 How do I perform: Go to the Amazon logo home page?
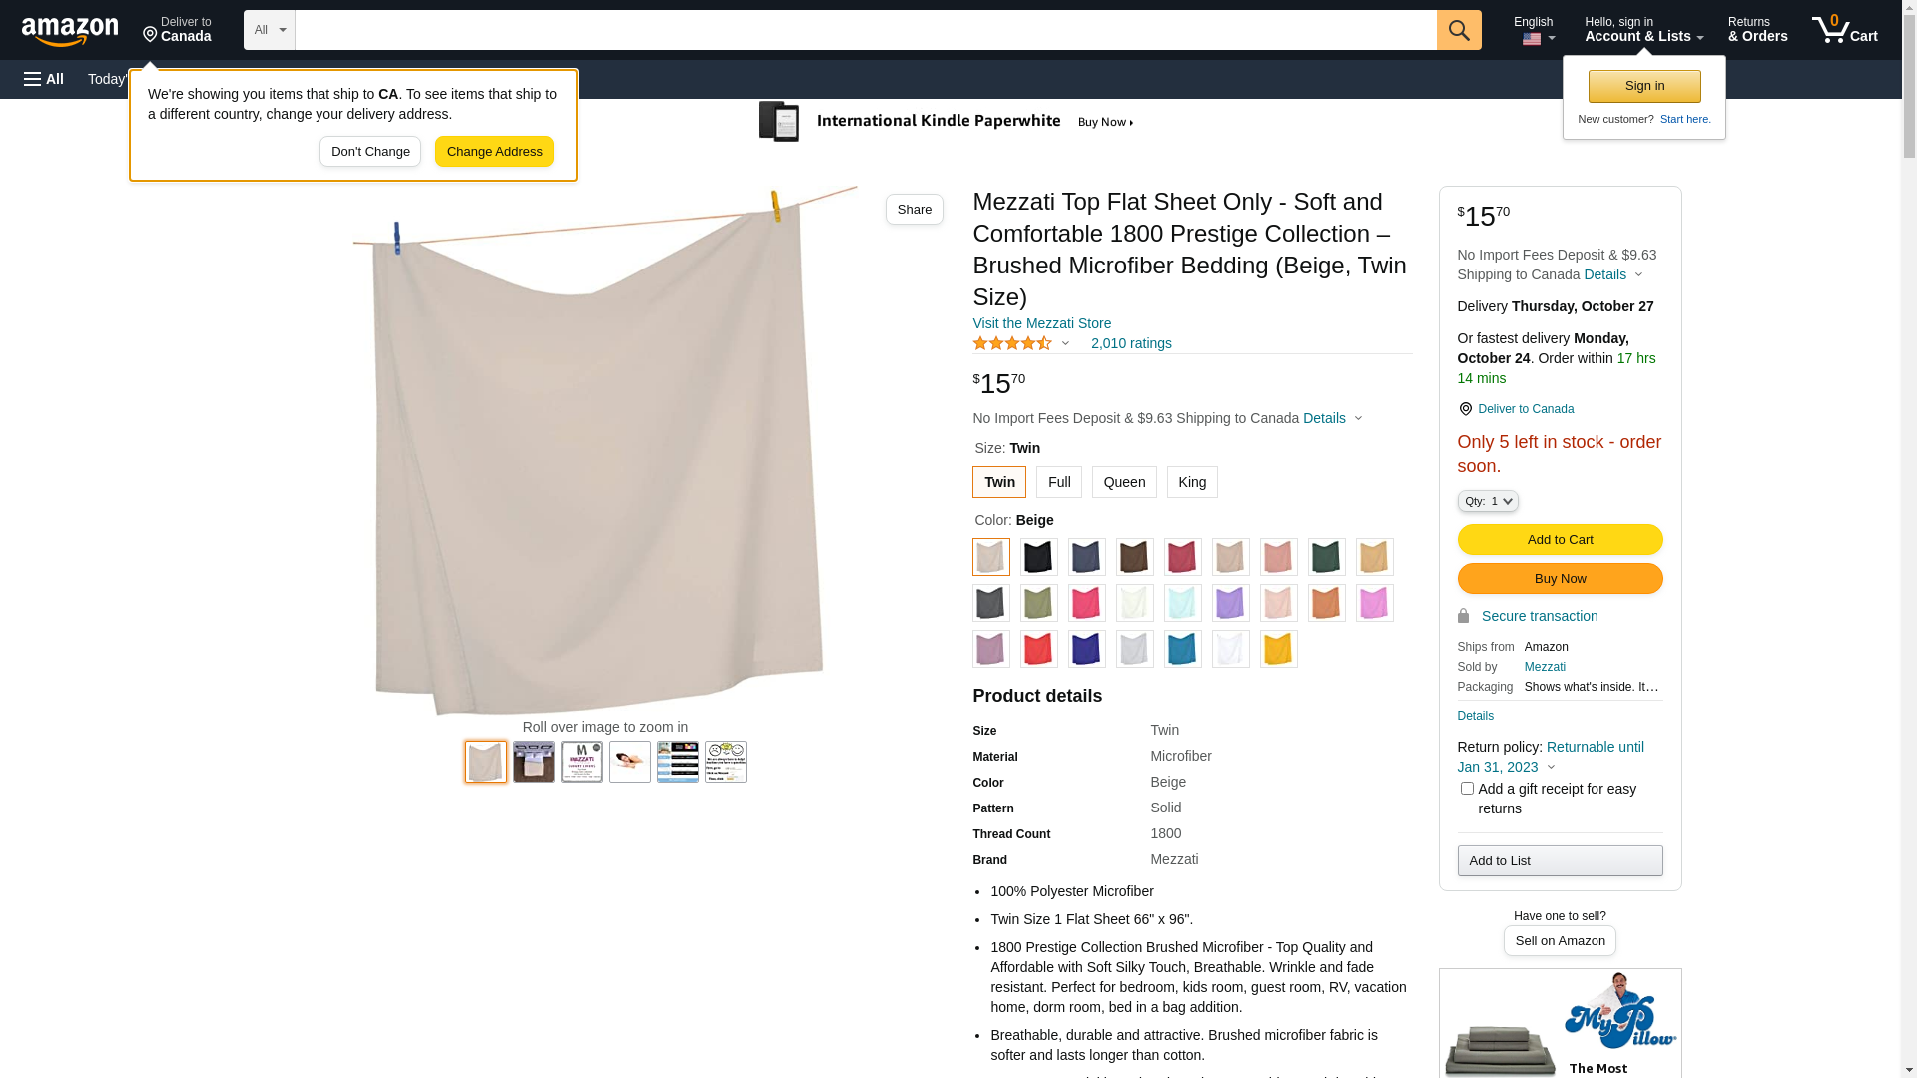(x=70, y=31)
